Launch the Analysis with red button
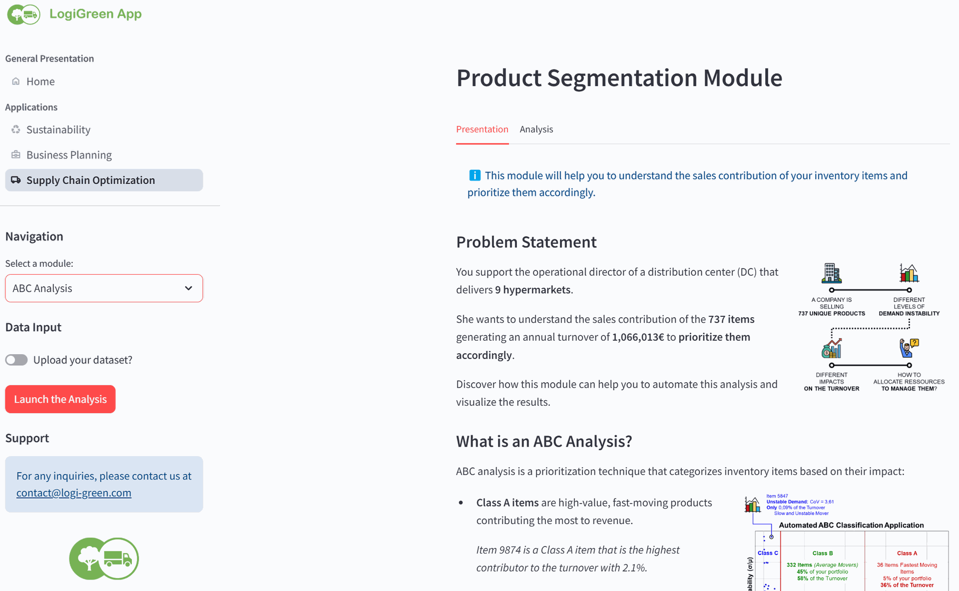Screen dimensions: 959x591 60,399
